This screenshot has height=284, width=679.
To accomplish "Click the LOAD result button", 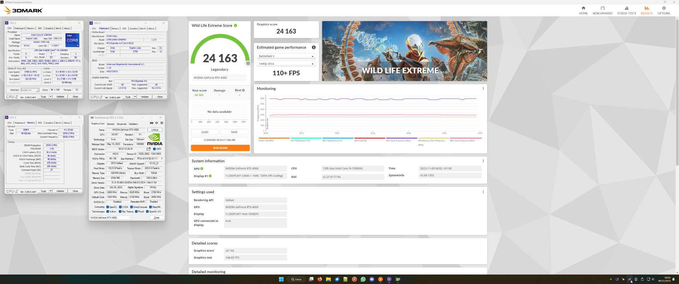I will click(205, 132).
